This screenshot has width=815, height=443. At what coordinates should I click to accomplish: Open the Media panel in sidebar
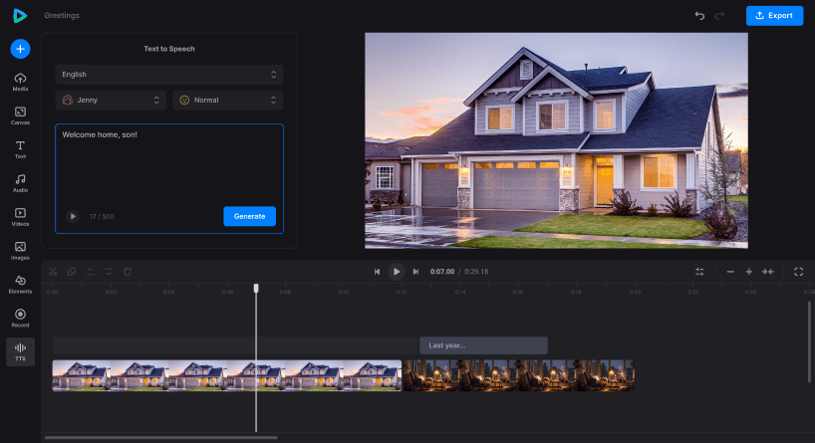20,81
